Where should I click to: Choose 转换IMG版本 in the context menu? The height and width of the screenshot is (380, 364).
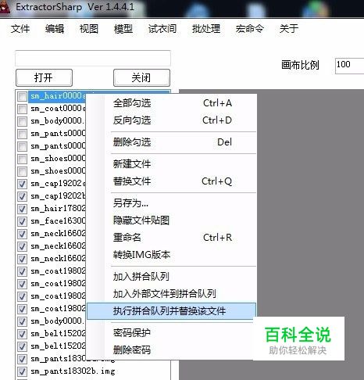point(171,255)
